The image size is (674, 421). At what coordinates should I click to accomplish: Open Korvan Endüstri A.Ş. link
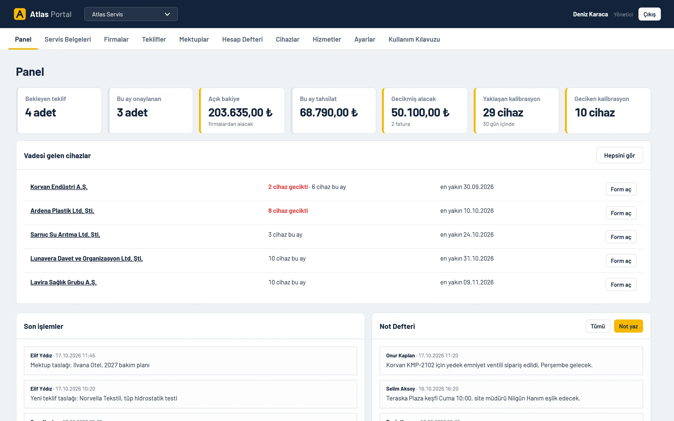[x=59, y=187]
